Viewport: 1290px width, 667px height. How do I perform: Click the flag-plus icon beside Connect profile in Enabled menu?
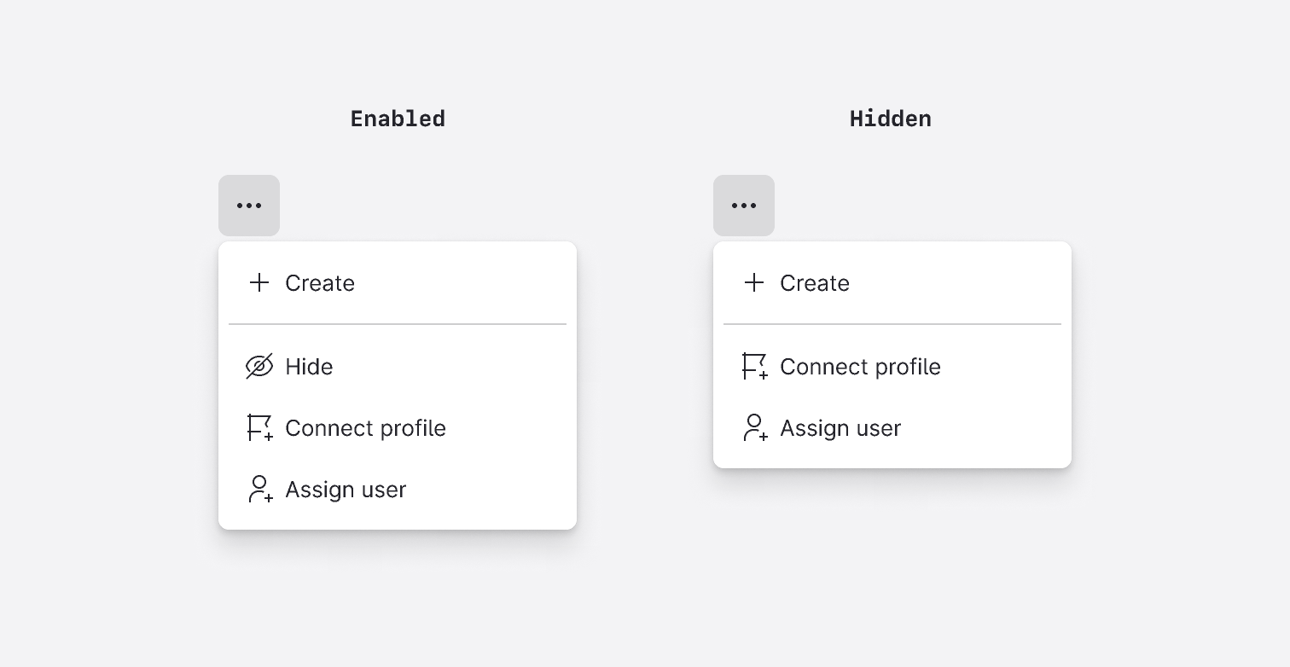point(259,428)
